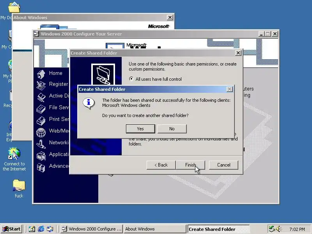The image size is (312, 234).
Task: Click the information icon in the message box
Action: [89, 103]
